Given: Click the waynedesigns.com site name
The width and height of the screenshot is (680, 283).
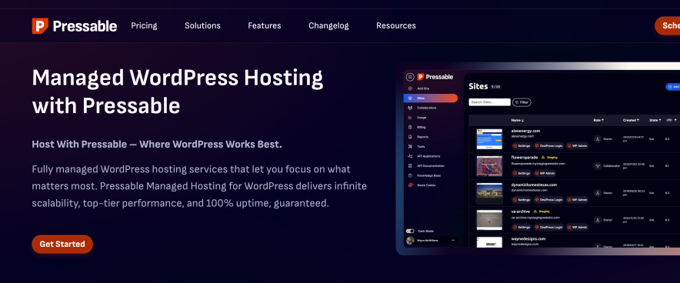Looking at the screenshot, I should pyautogui.click(x=528, y=238).
